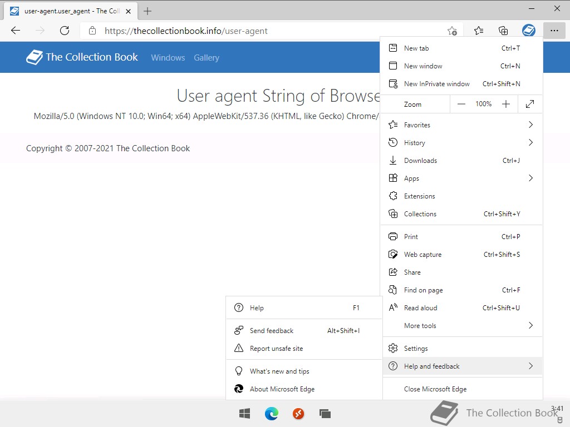Image resolution: width=570 pixels, height=427 pixels.
Task: Start Web capture from menu
Action: click(x=461, y=254)
